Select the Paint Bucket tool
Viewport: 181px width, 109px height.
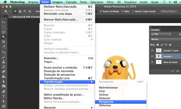pos(4,76)
